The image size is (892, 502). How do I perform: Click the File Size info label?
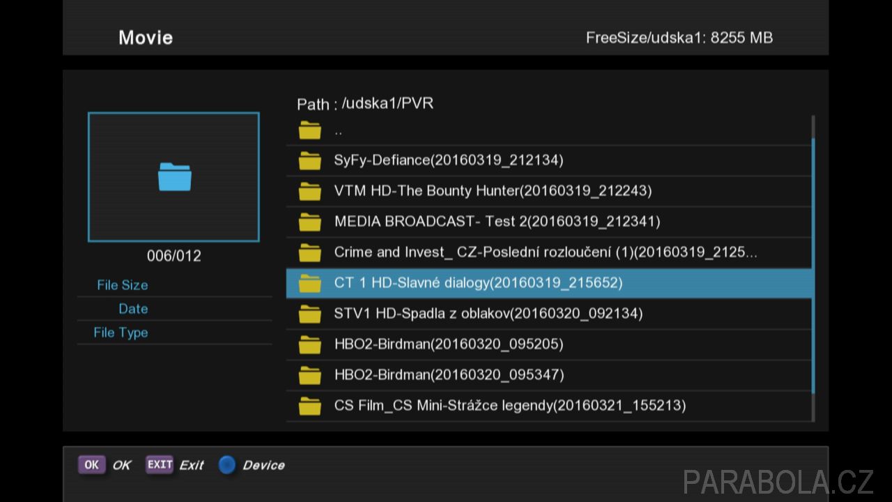pyautogui.click(x=123, y=285)
